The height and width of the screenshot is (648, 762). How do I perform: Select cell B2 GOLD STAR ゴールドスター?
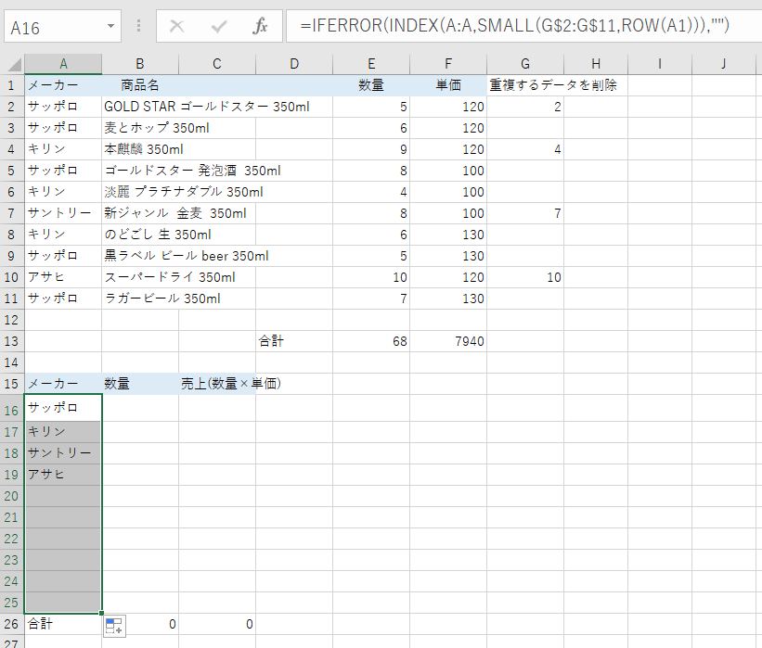tap(139, 107)
